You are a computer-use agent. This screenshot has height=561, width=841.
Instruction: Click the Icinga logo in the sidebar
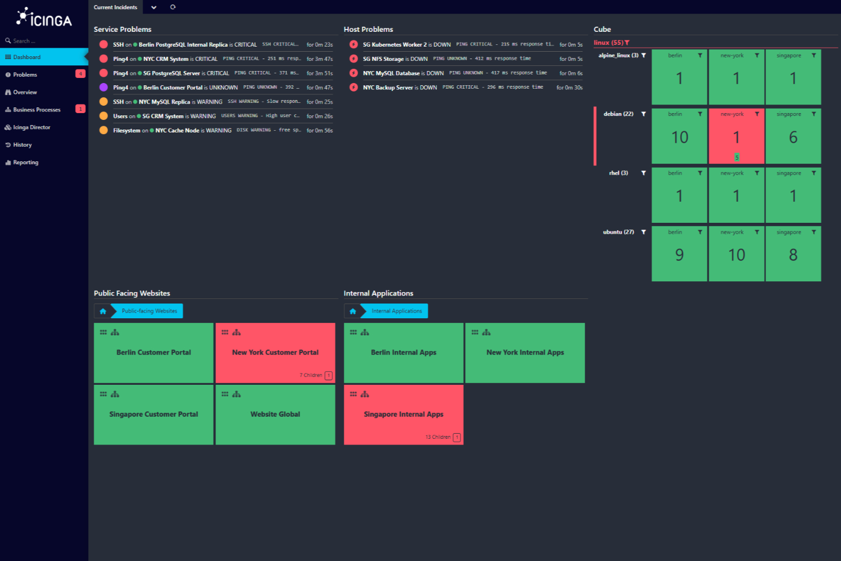point(44,17)
